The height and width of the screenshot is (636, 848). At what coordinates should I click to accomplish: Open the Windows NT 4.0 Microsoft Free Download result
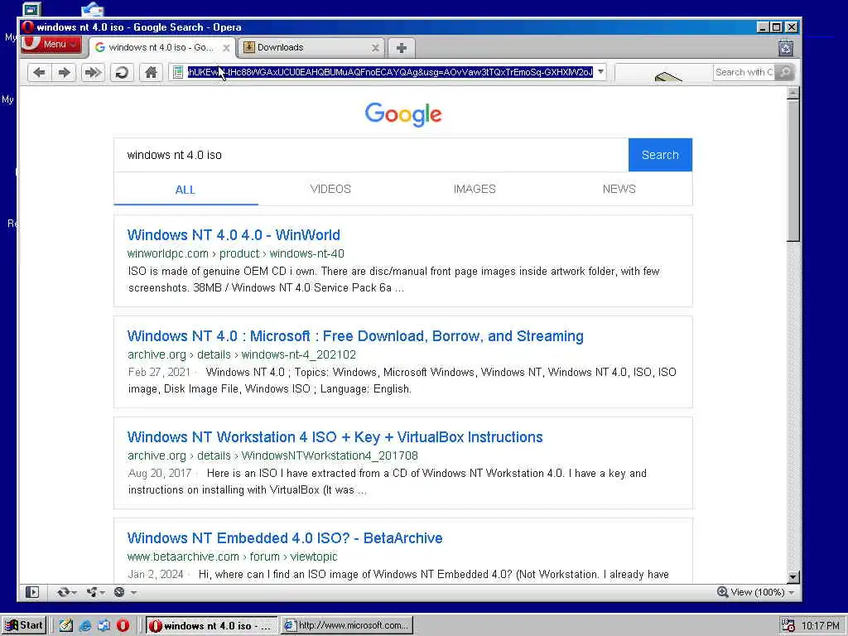[x=355, y=336]
